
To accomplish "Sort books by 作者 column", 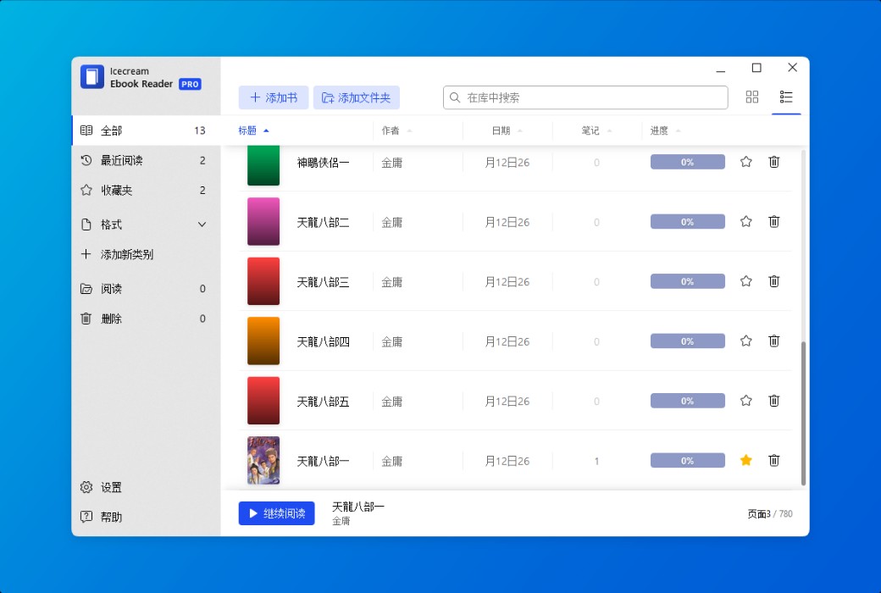I will (392, 130).
